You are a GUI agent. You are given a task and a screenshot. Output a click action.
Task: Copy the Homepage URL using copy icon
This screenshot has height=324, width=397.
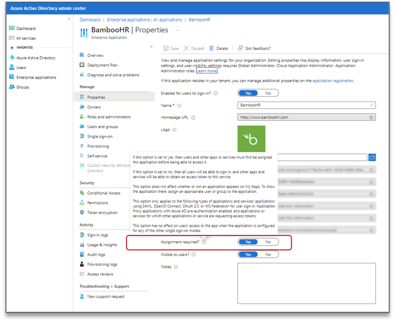(x=372, y=118)
